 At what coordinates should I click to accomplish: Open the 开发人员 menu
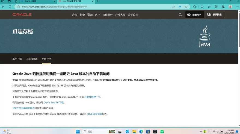[x=120, y=15]
